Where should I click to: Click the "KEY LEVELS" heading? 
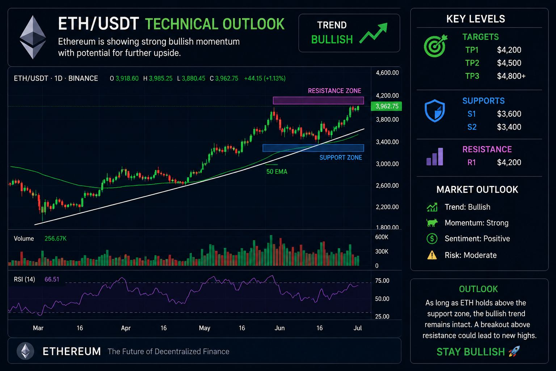click(476, 19)
